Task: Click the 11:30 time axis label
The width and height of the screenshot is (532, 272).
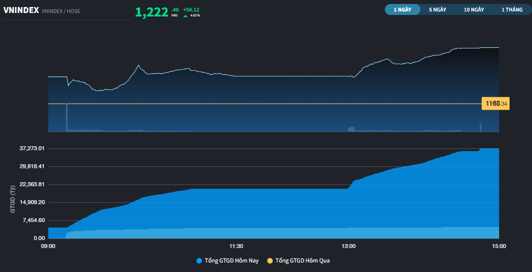Action: 236,246
